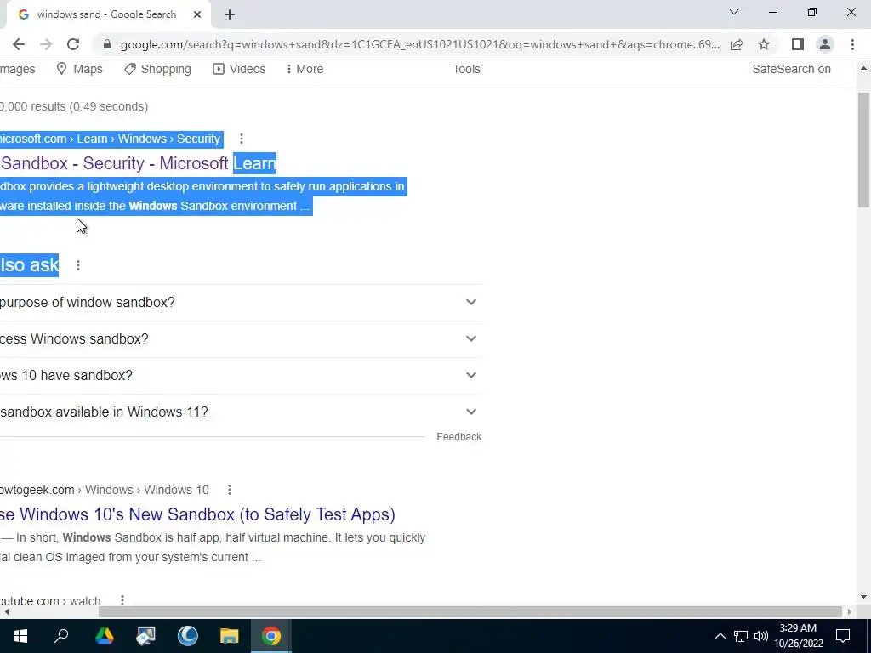
Task: Open the tab search chevron in title bar
Action: (734, 12)
